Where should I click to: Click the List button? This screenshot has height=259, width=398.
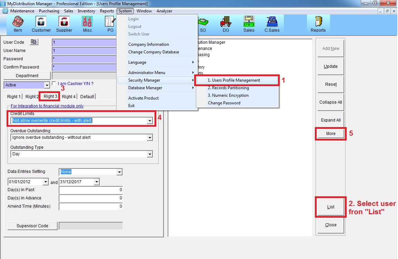(330, 207)
